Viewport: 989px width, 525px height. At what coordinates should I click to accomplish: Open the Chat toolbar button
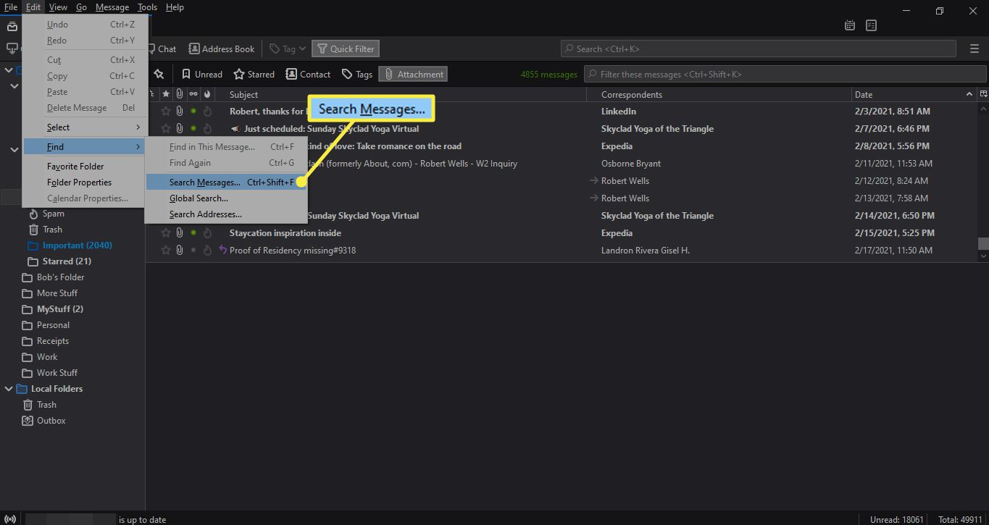(161, 49)
